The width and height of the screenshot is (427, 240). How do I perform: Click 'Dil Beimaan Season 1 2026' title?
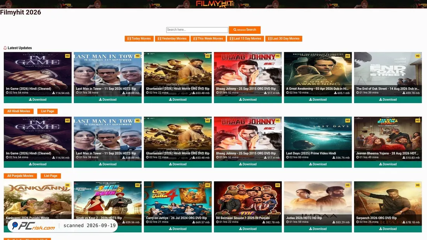pos(243,218)
